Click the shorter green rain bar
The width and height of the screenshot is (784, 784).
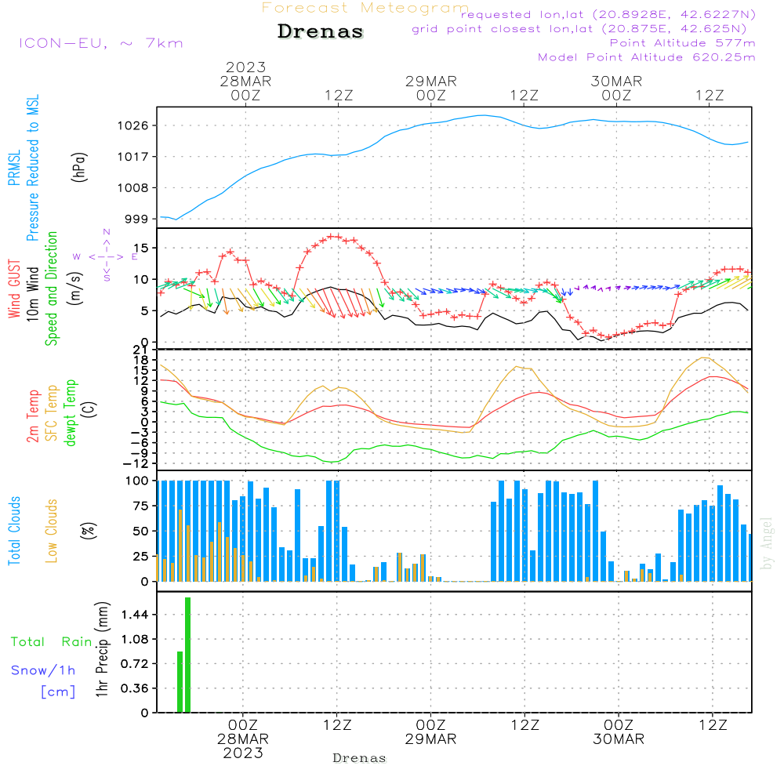tap(180, 682)
